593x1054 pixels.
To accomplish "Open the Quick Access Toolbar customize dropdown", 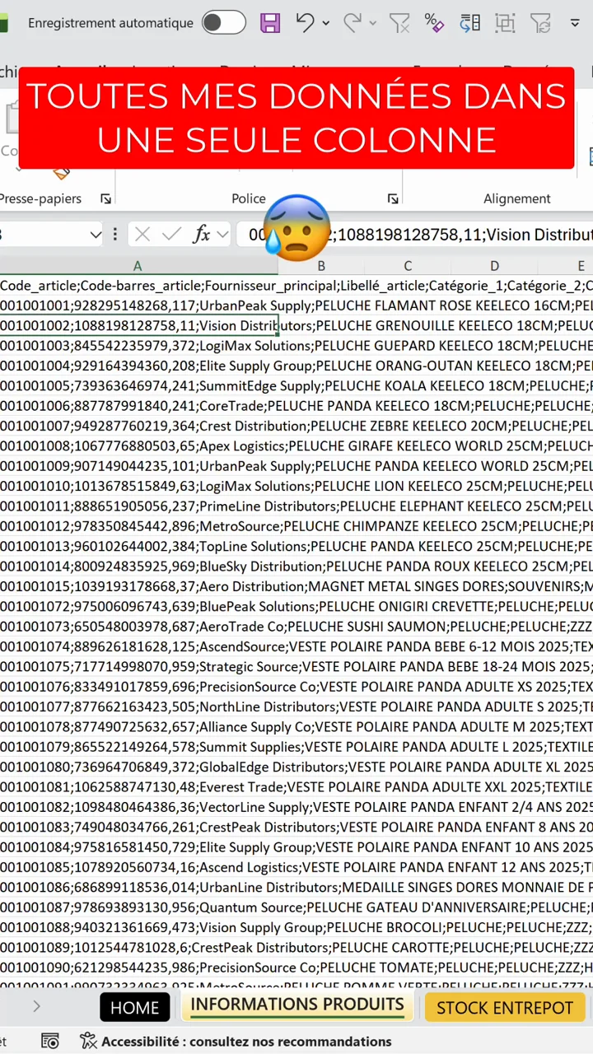I will tap(575, 23).
